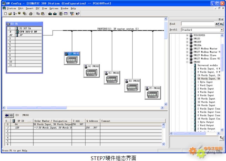Open a station using the folder icon
226x161 pixels.
point(10,14)
